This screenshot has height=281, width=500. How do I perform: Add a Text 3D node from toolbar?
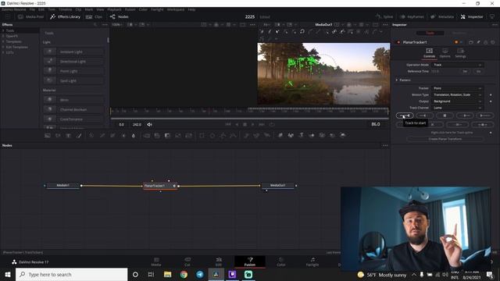point(301,135)
